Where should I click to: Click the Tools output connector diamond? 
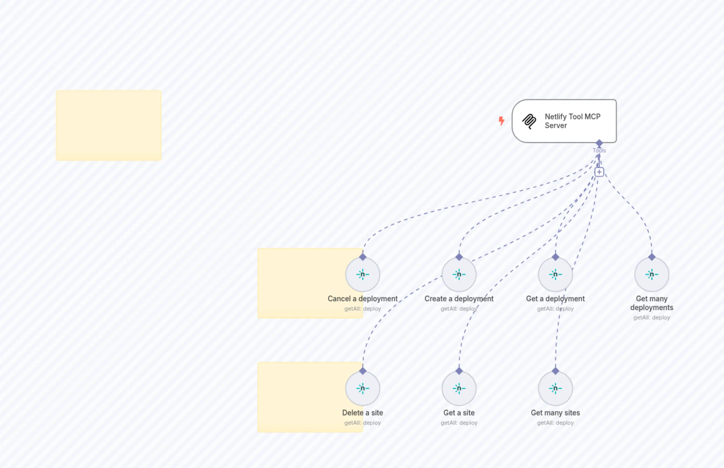599,142
